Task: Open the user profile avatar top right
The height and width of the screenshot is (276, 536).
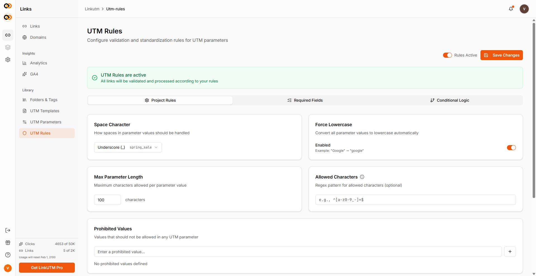Action: tap(524, 9)
